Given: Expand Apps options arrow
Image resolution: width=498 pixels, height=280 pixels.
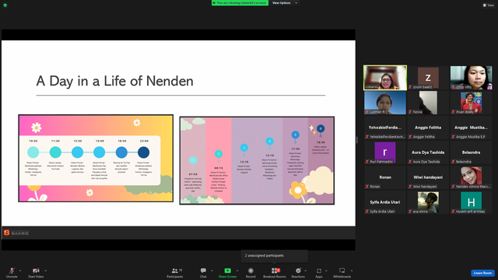Looking at the screenshot, I should 326,271.
